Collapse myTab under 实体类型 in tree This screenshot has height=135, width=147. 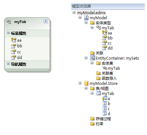tap(92, 27)
